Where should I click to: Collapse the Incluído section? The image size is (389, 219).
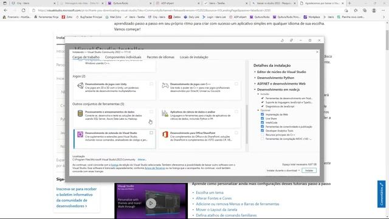pyautogui.click(x=258, y=94)
